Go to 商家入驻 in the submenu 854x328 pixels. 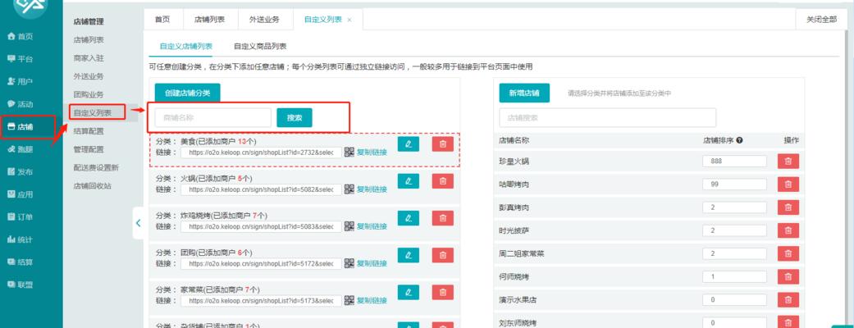click(89, 57)
